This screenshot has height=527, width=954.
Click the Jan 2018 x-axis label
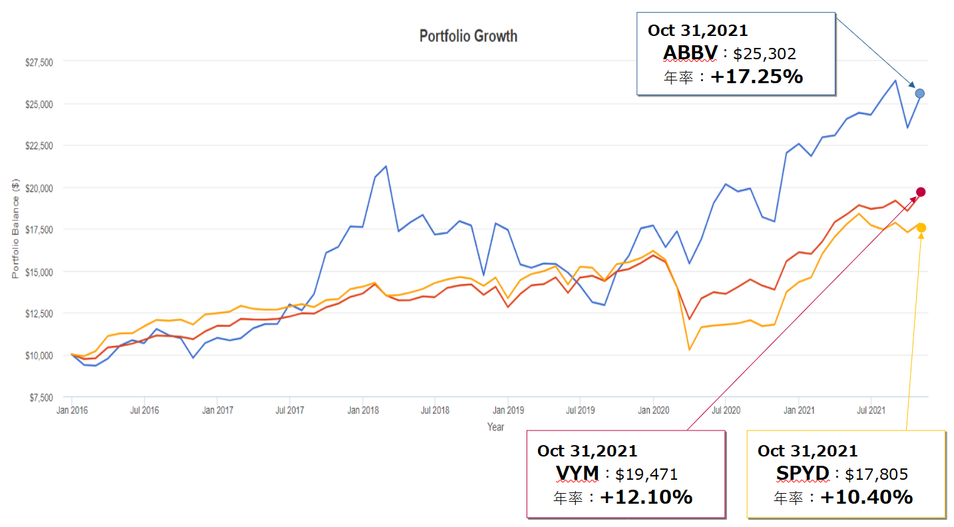tap(363, 411)
